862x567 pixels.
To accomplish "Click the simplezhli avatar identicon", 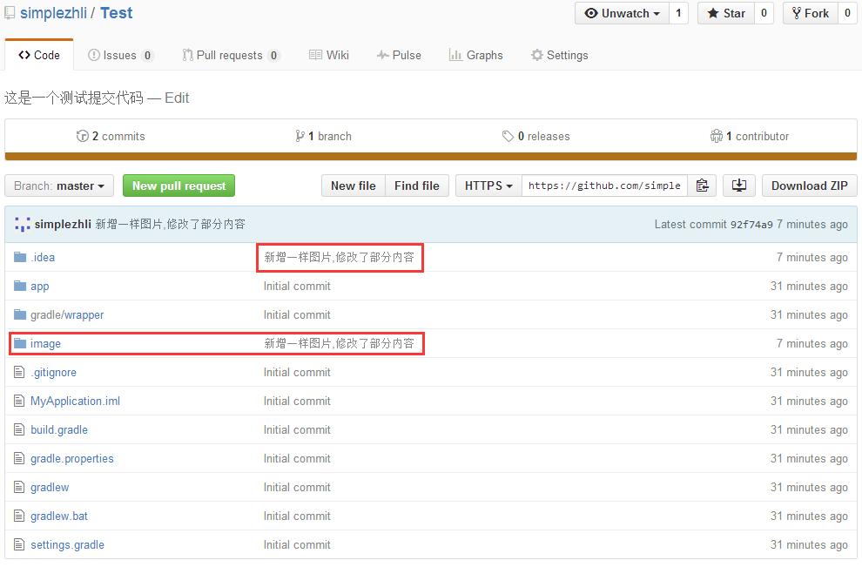I will pos(23,225).
